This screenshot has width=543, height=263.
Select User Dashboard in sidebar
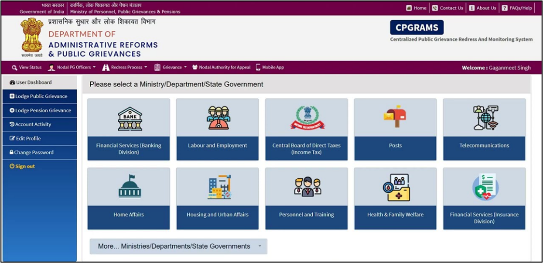tap(40, 82)
